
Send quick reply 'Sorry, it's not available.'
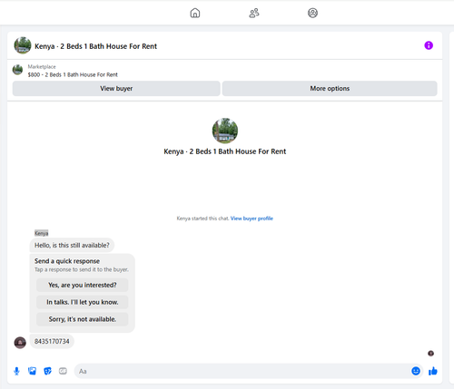[83, 319]
